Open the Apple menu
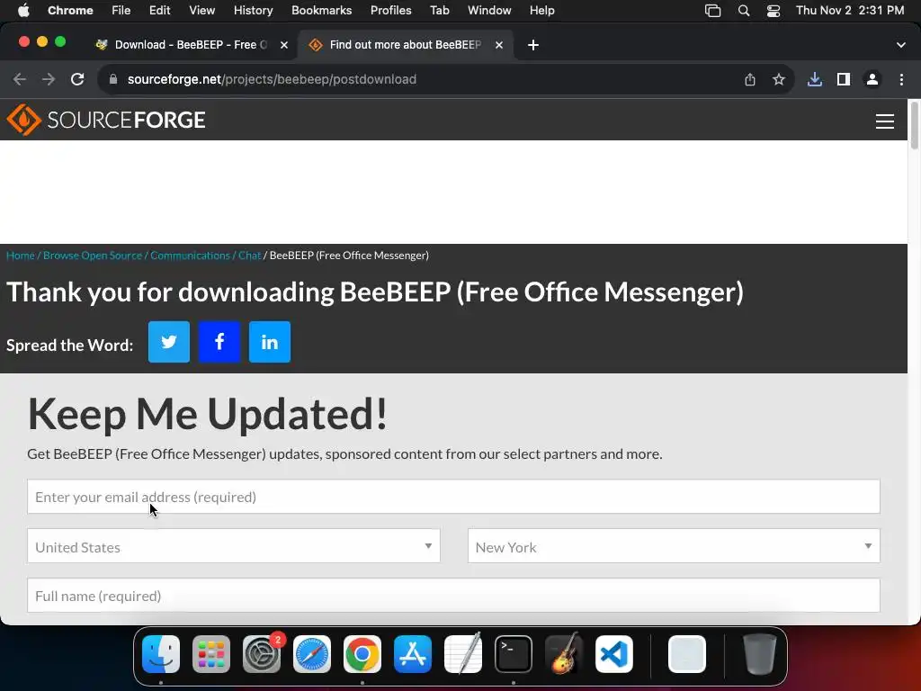The width and height of the screenshot is (921, 691). [x=23, y=11]
